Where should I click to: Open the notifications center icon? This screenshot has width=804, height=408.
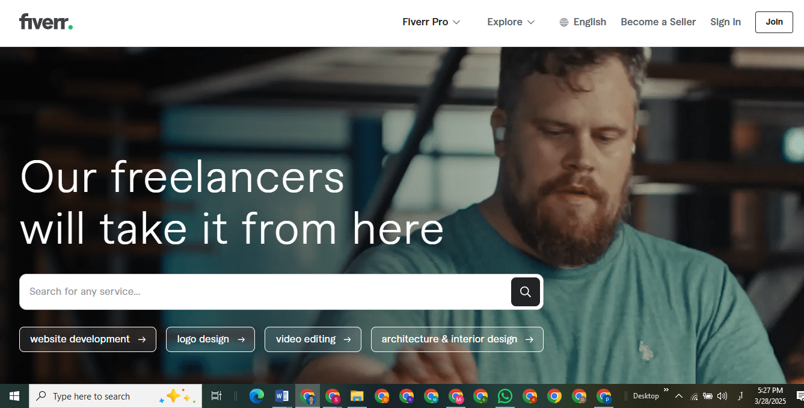(x=800, y=396)
